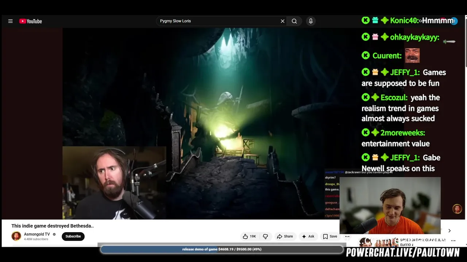Click the pink gift badge beside ohkaykaykayy
This screenshot has width=467, height=262.
(375, 37)
